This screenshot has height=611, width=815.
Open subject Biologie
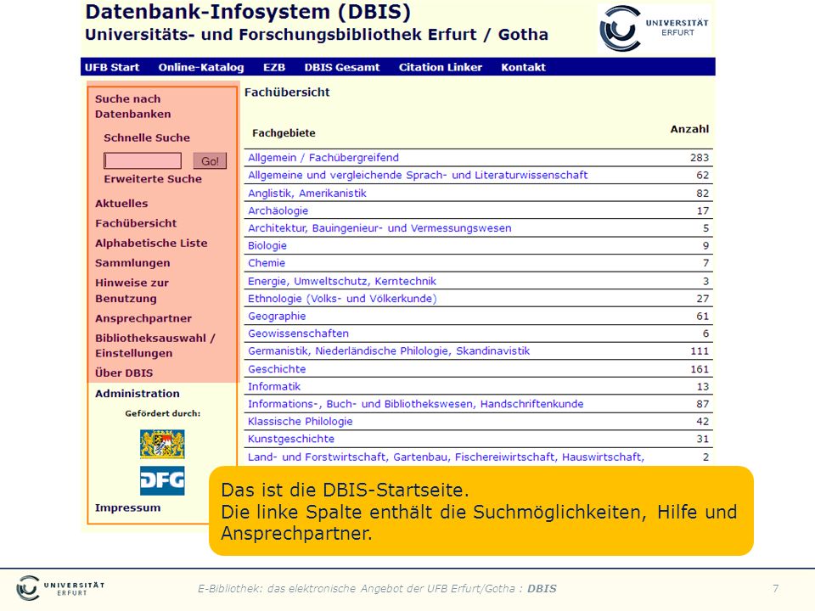click(267, 245)
